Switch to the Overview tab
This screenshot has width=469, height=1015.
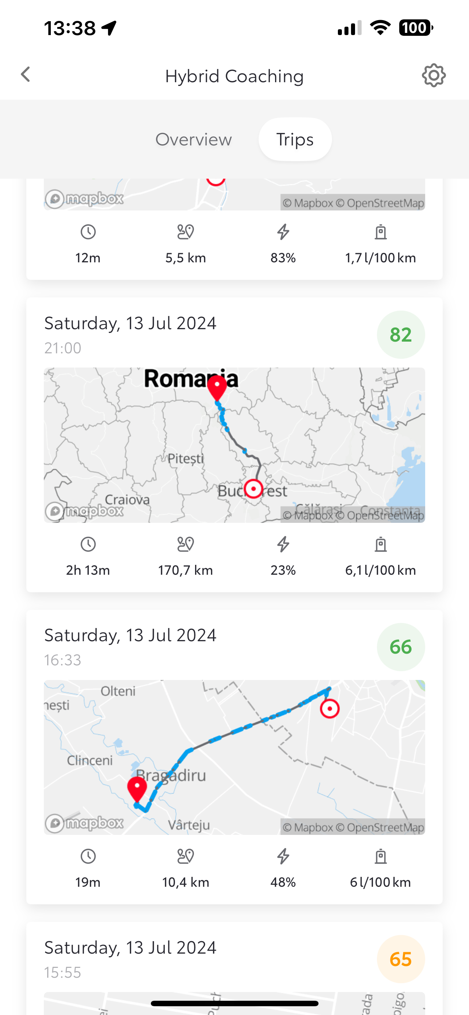click(193, 140)
